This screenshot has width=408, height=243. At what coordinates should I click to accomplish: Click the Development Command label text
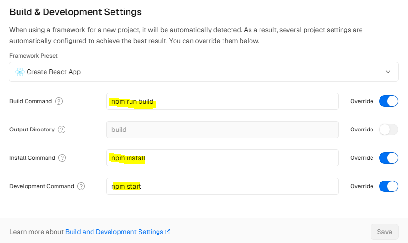pyautogui.click(x=42, y=186)
